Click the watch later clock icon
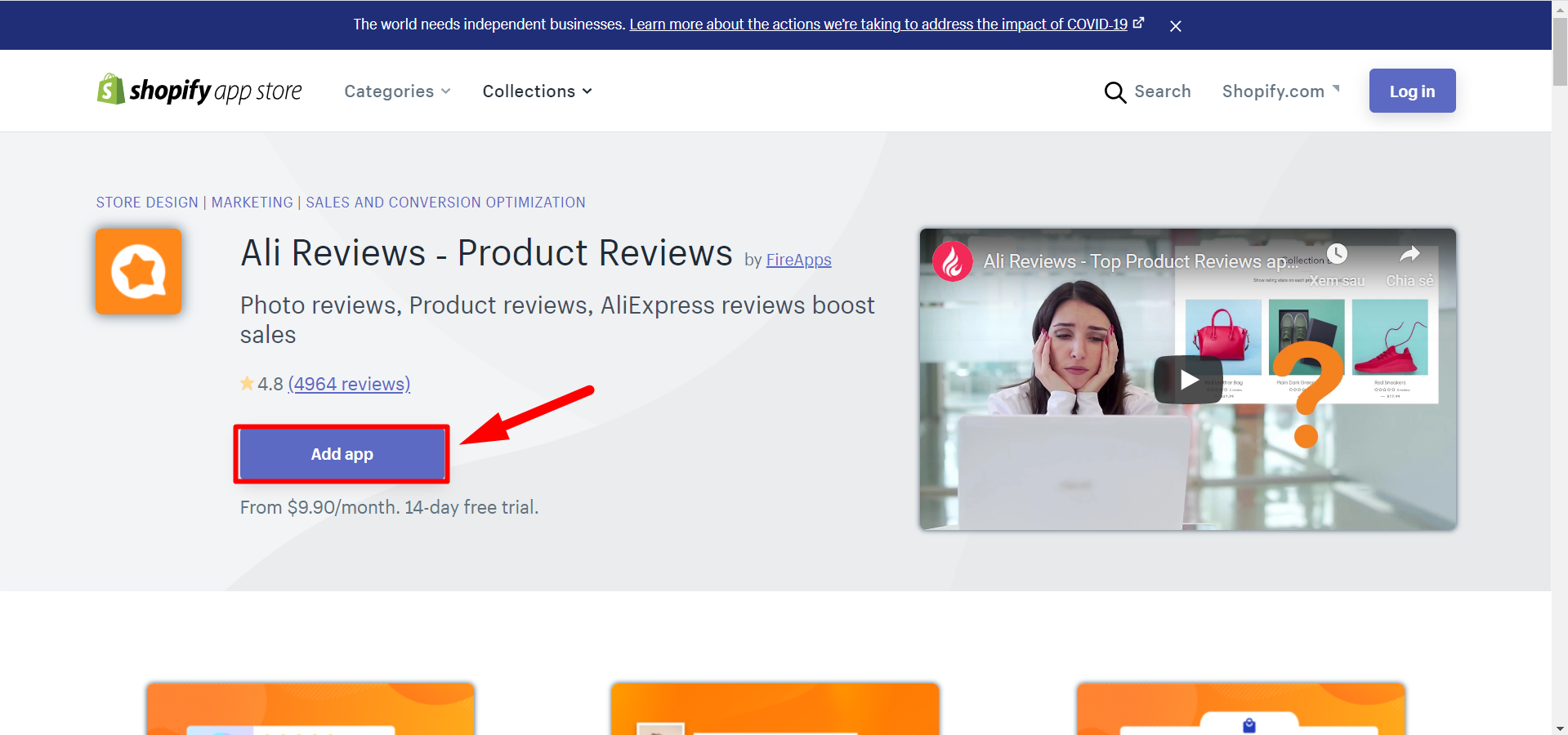The width and height of the screenshot is (1568, 735). (x=1337, y=254)
